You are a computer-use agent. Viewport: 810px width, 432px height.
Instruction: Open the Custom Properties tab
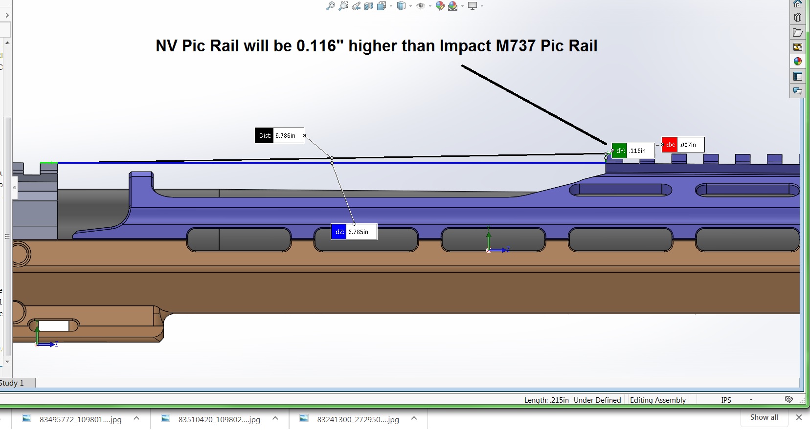tap(798, 76)
